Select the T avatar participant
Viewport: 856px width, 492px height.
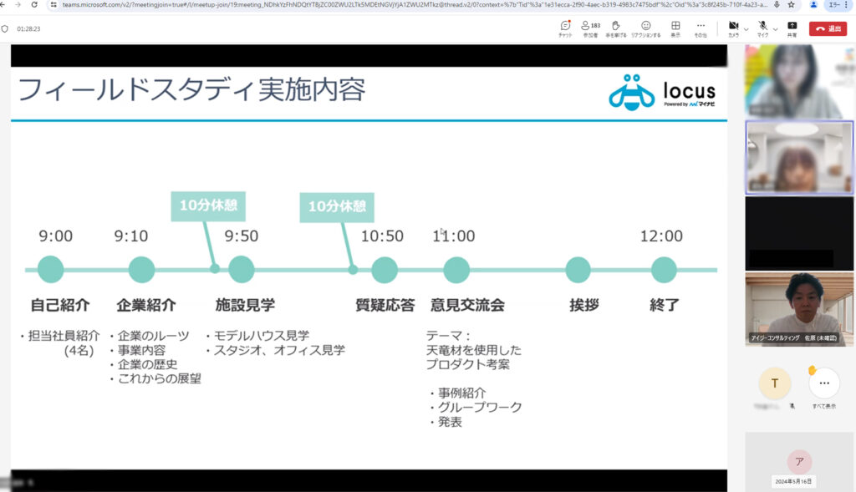click(775, 383)
